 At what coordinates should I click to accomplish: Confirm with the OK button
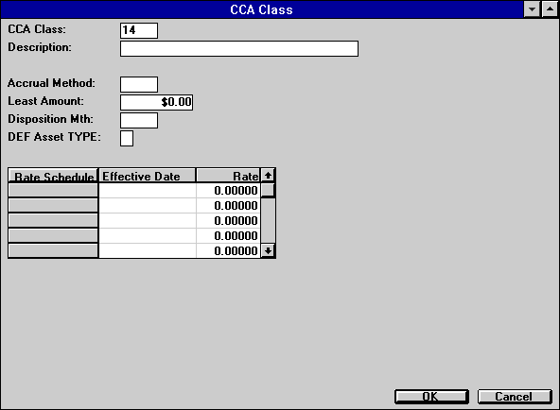[431, 397]
